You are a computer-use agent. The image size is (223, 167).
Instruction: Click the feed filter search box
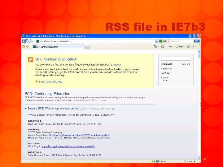[176, 58]
